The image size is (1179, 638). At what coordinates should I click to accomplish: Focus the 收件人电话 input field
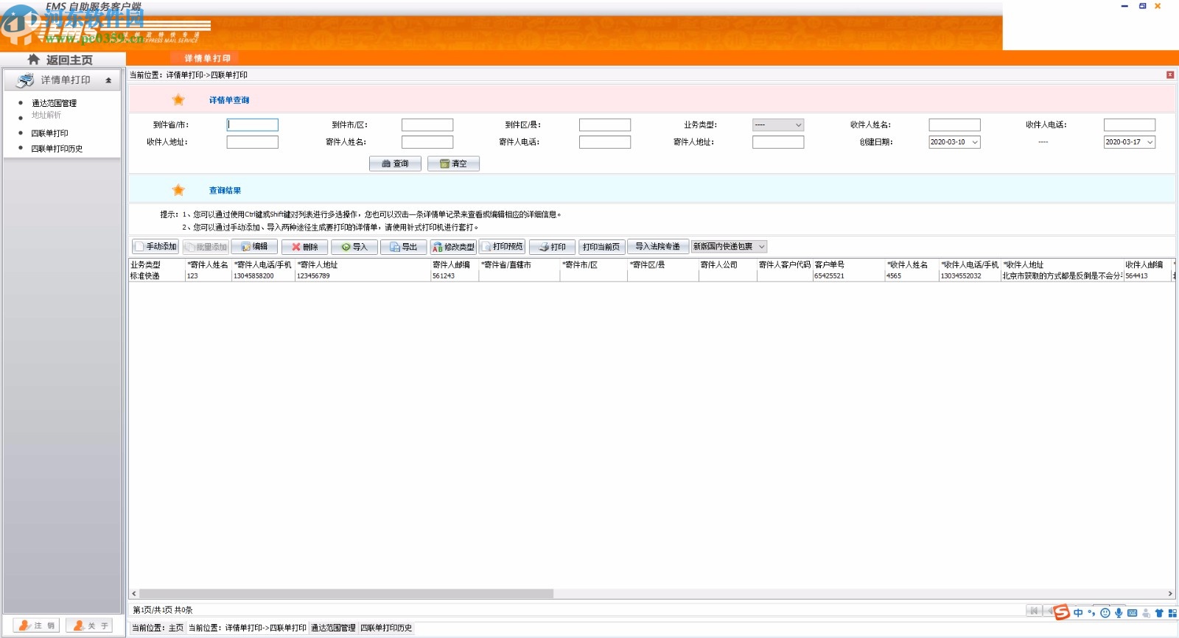click(1130, 125)
